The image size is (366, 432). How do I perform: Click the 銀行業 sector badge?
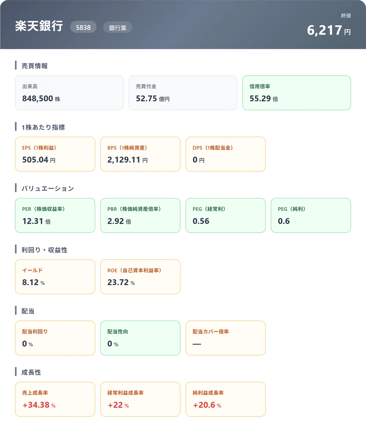point(117,27)
